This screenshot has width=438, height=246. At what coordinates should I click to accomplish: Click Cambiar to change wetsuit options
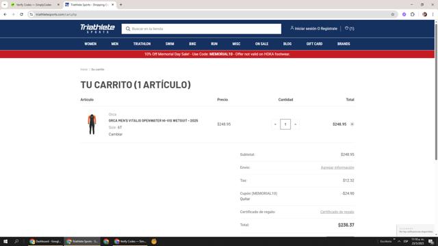point(116,134)
